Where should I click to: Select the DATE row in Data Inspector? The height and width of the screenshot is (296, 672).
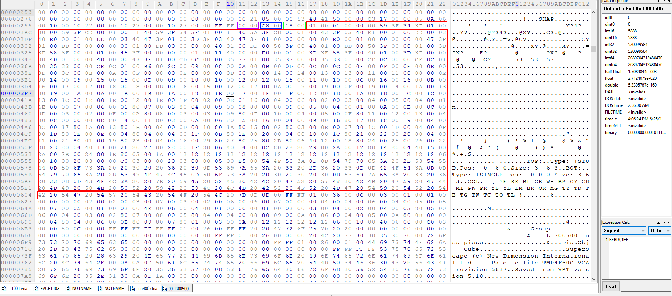637,92
